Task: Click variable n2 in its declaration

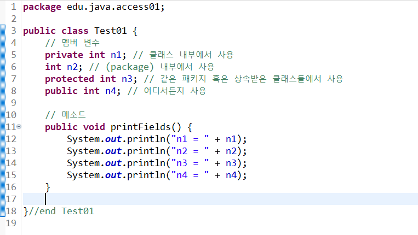Action: tap(72, 67)
